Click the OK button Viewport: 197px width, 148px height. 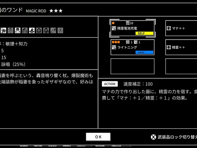[x=98, y=137]
